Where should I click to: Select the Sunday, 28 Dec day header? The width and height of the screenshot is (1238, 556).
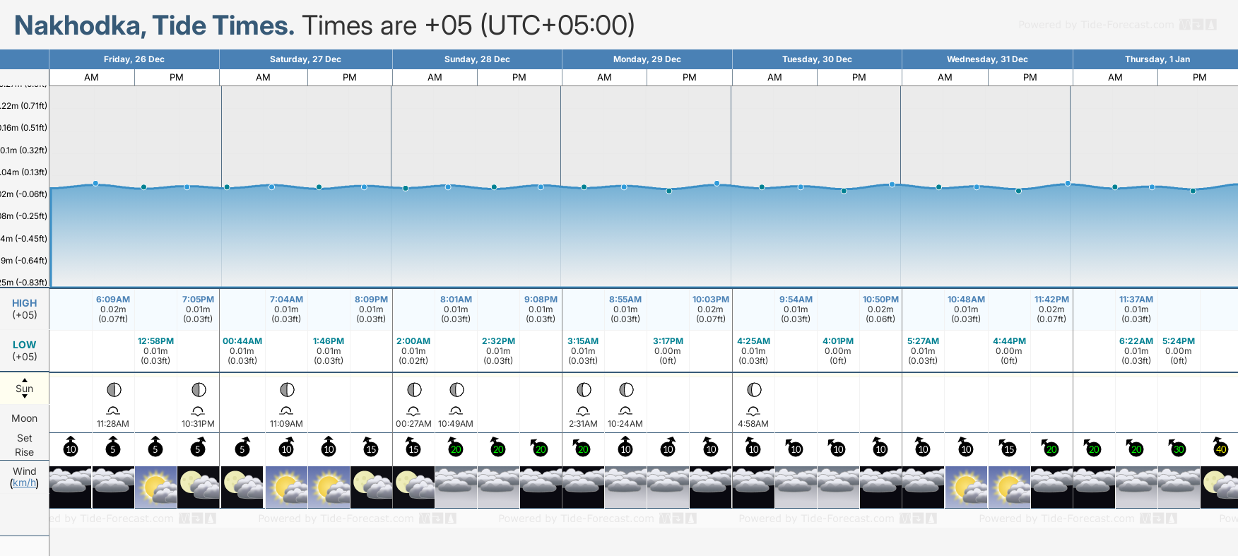(x=477, y=59)
